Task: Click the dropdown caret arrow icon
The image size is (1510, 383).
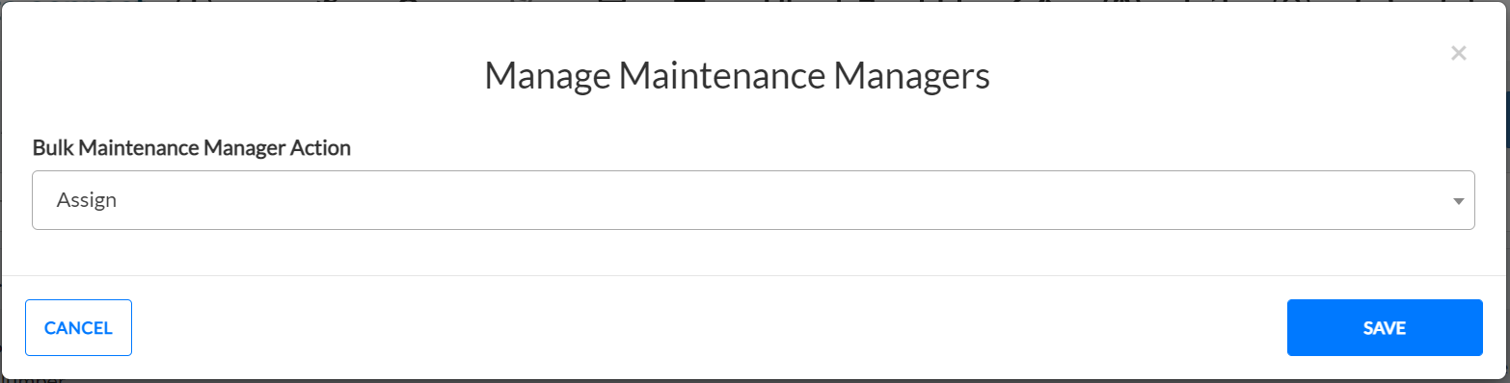Action: 1458,201
